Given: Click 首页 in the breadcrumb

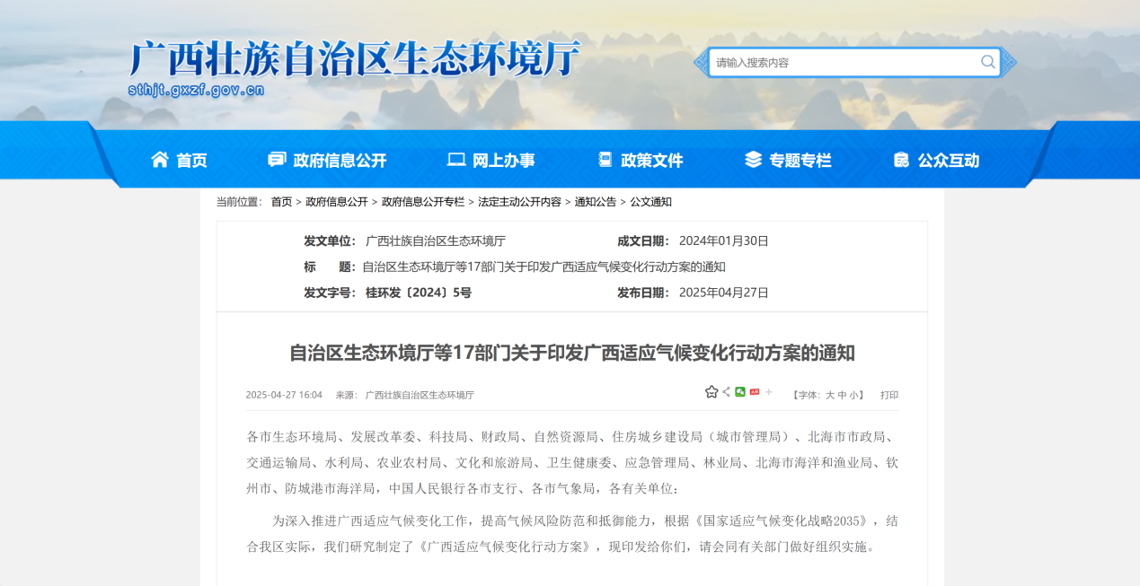Looking at the screenshot, I should coord(281,202).
